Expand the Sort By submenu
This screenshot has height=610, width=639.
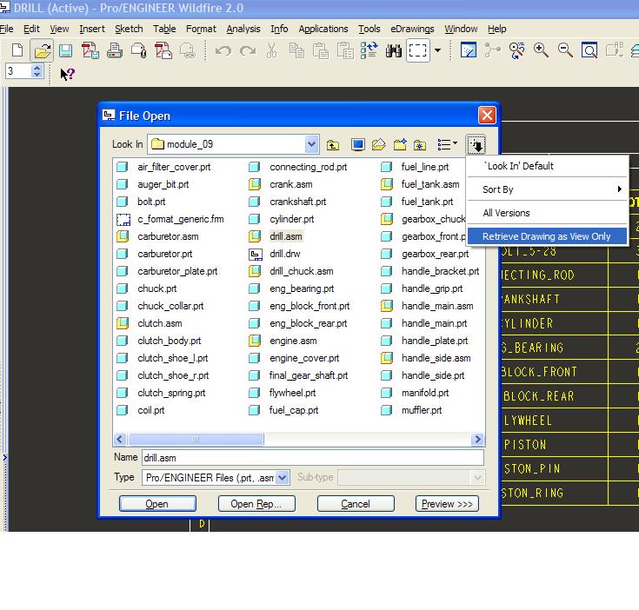coord(547,189)
